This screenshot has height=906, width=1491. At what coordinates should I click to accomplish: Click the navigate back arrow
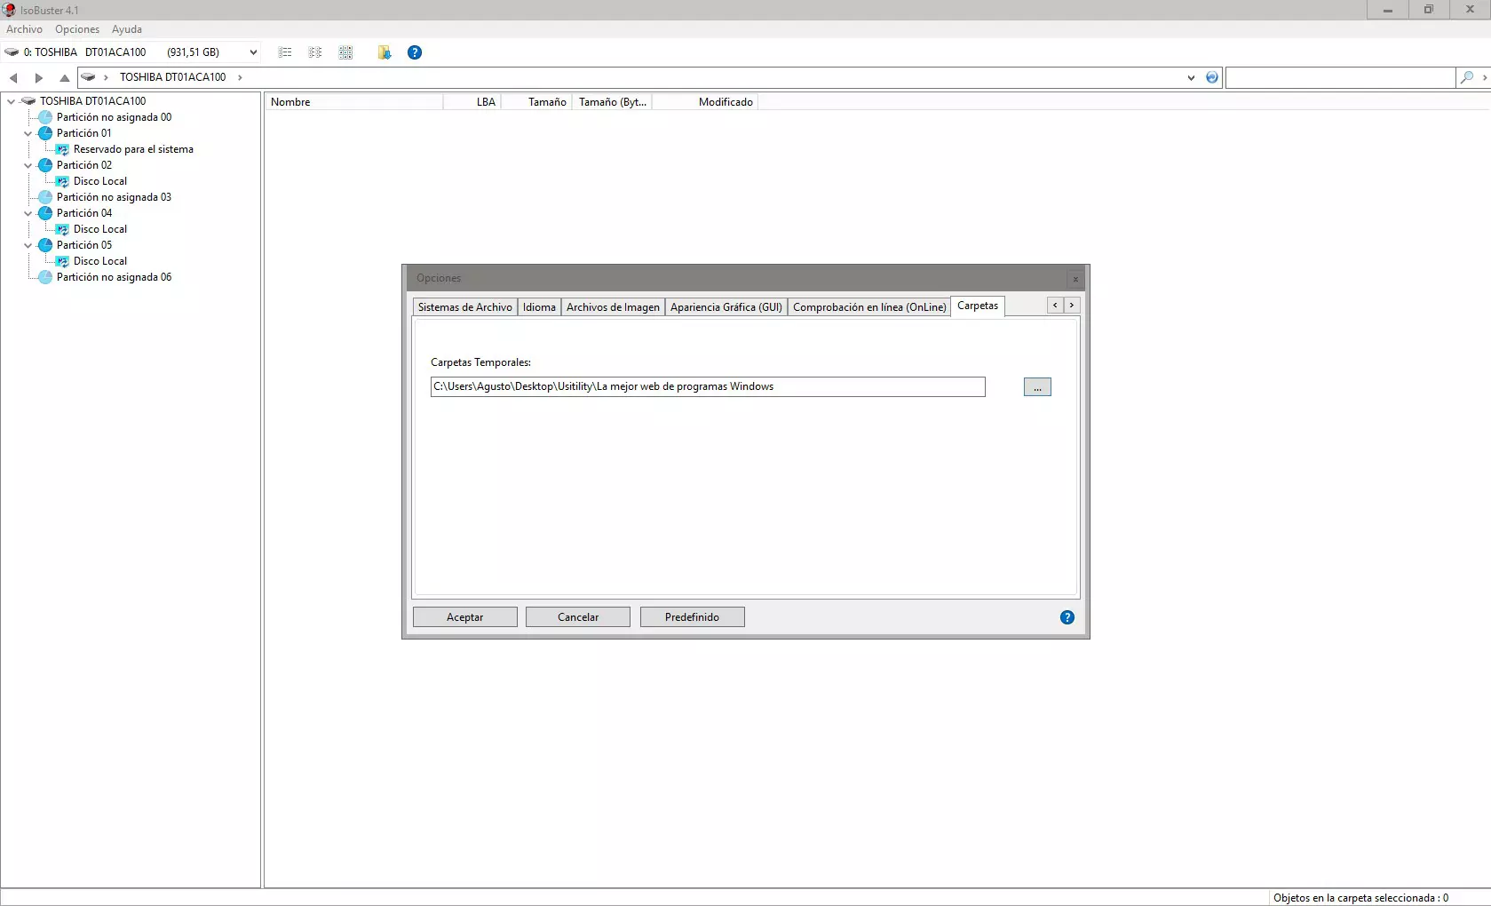[13, 78]
